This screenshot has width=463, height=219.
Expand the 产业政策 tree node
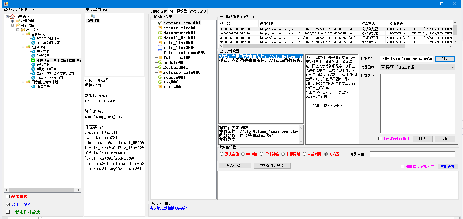coord(12,21)
